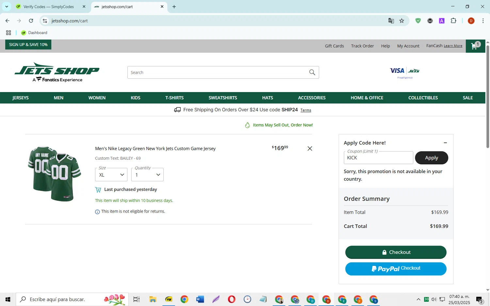Click the PayPal Checkout button
Image resolution: width=490 pixels, height=306 pixels.
tap(396, 269)
